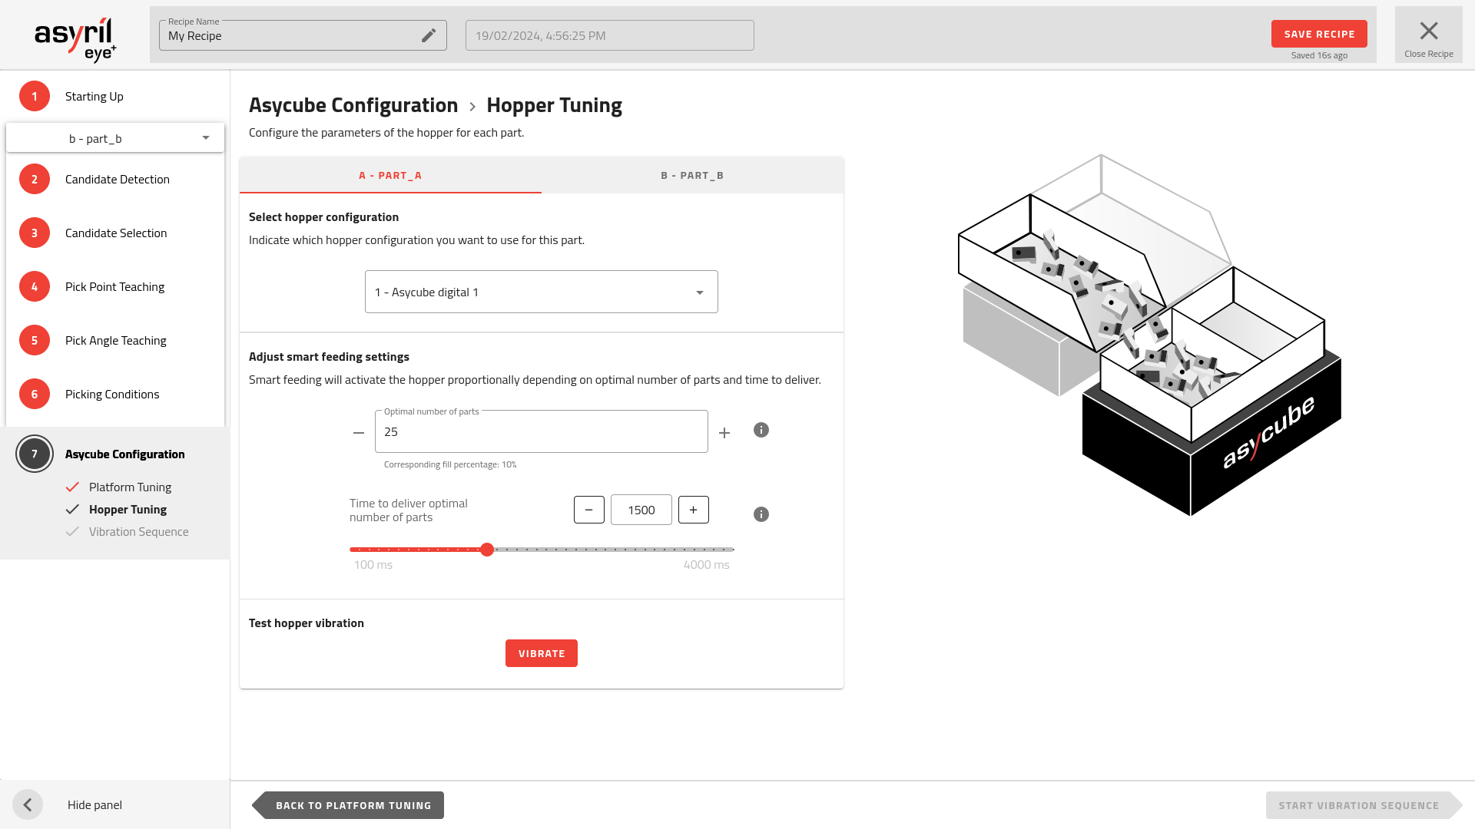Open the info tooltip beside time to deliver
1475x829 pixels.
[x=761, y=514]
